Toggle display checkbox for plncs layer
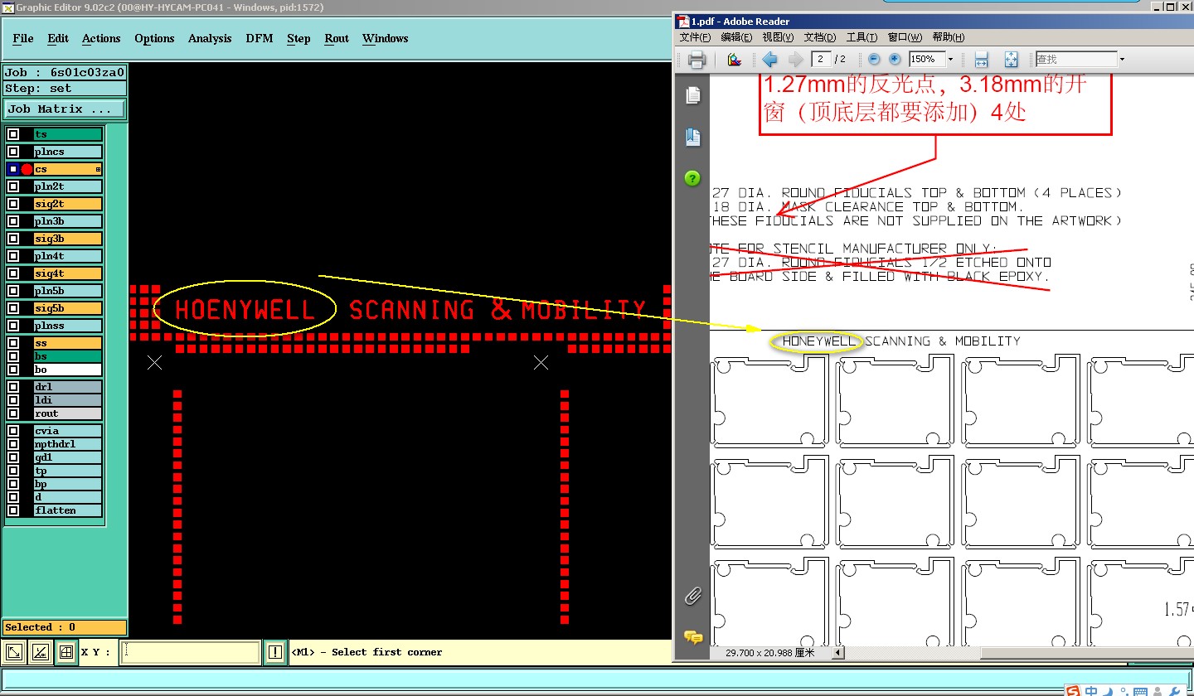1194x696 pixels. tap(13, 152)
